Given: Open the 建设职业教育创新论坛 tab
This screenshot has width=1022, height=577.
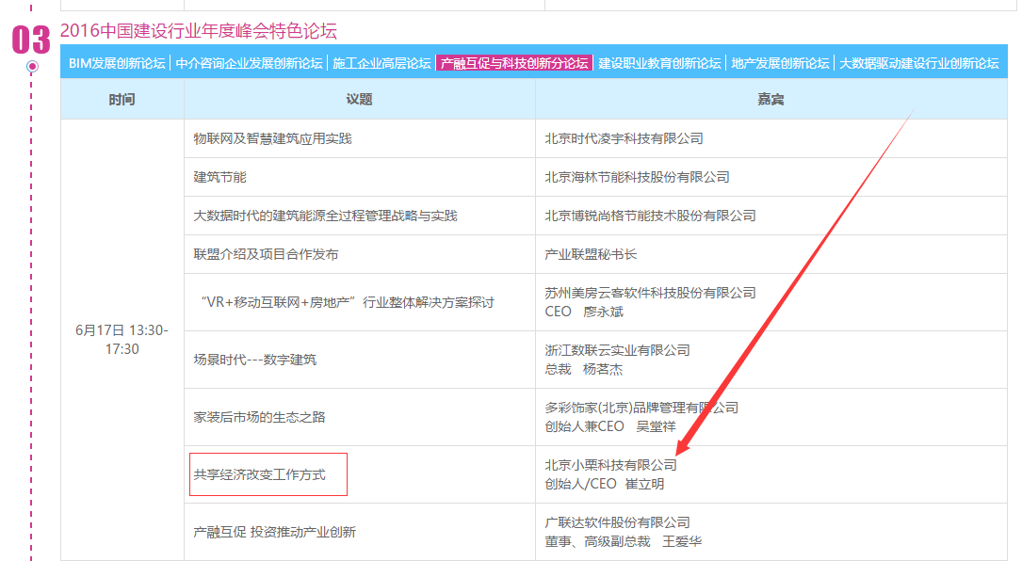Looking at the screenshot, I should coord(659,63).
